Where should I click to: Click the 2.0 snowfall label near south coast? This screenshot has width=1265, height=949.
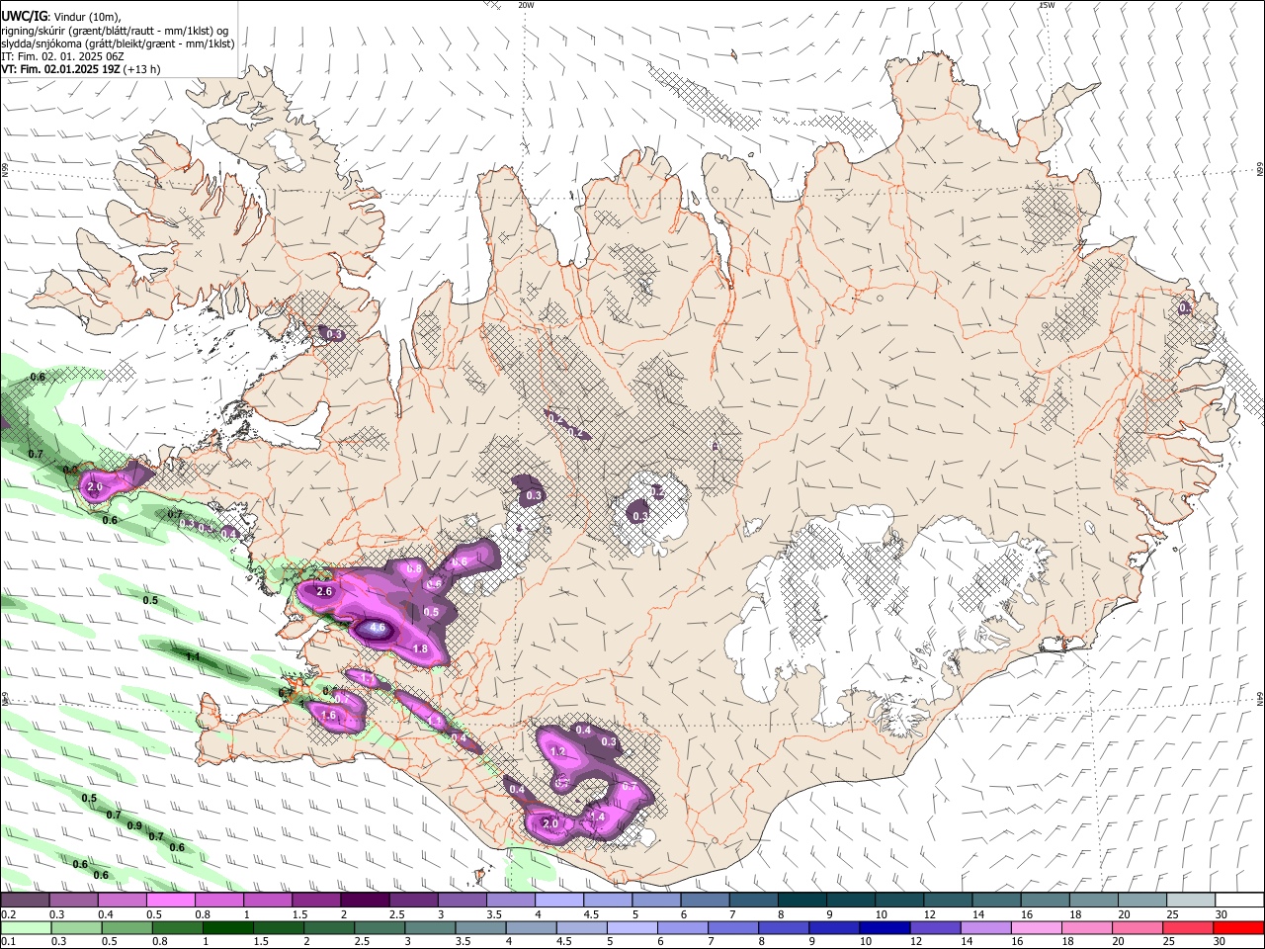click(x=550, y=823)
